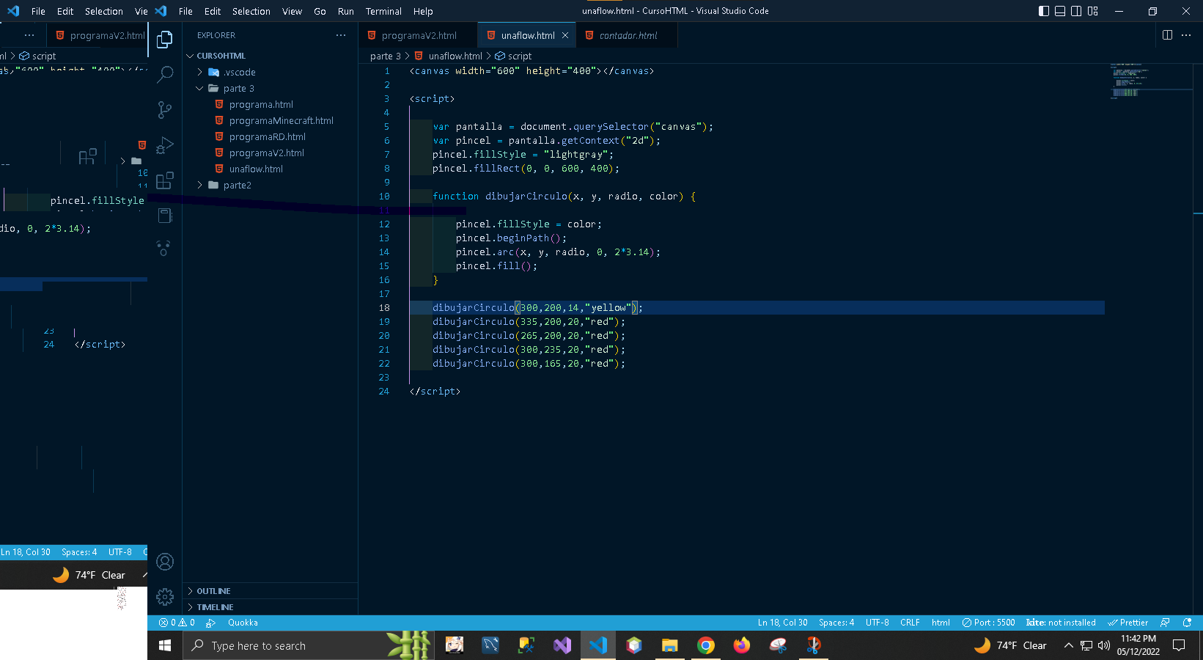Open programaRD.html in the Explorer

(x=270, y=136)
